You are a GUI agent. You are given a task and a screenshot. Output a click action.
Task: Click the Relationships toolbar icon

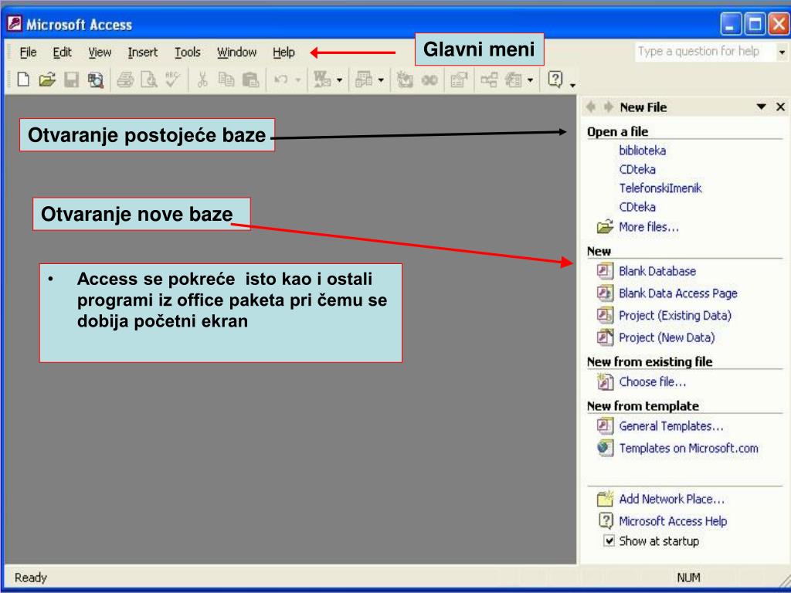click(x=488, y=80)
